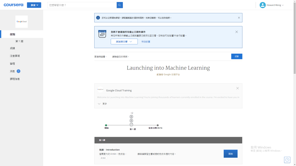Click the 開始 button for Introduction video
296x166 pixels.
click(x=230, y=154)
